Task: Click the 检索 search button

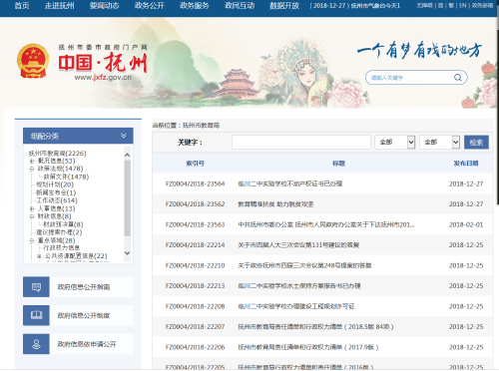Action: [476, 143]
